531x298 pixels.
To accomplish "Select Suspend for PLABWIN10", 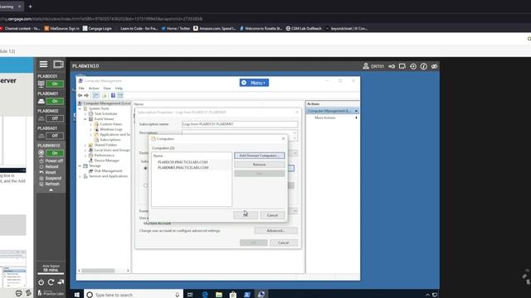I will click(x=50, y=178).
